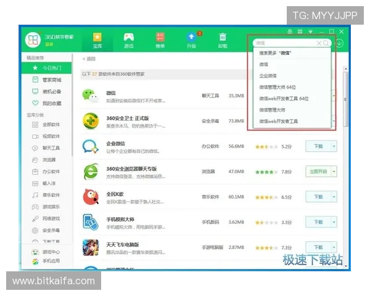The image size is (370, 296).
Task: Open 我的收藏 favorites in sidebar
Action: (x=46, y=103)
